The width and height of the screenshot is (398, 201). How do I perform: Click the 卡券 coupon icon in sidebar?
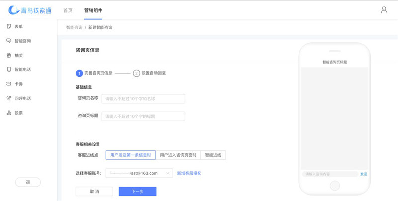point(9,84)
